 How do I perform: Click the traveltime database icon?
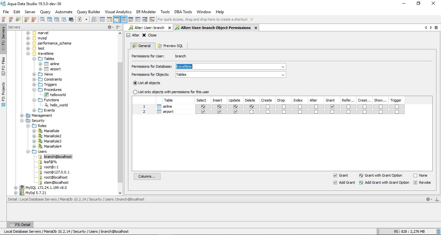(x=34, y=54)
